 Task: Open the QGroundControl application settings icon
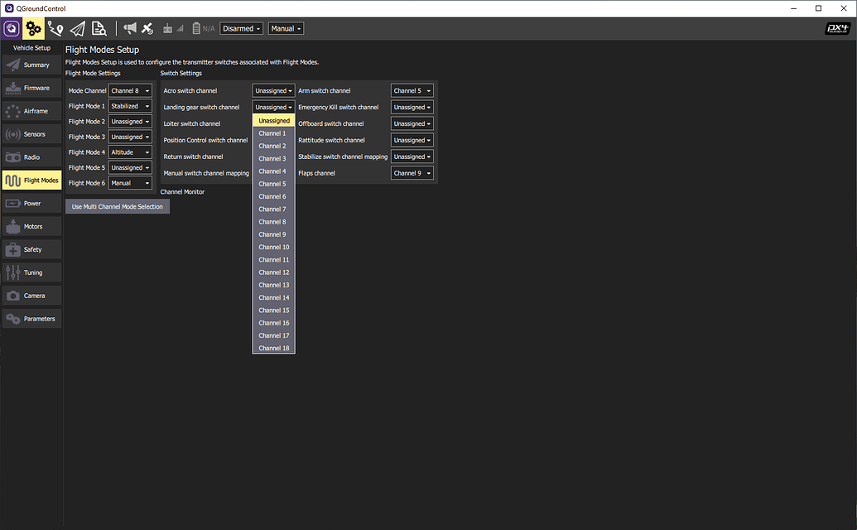12,29
